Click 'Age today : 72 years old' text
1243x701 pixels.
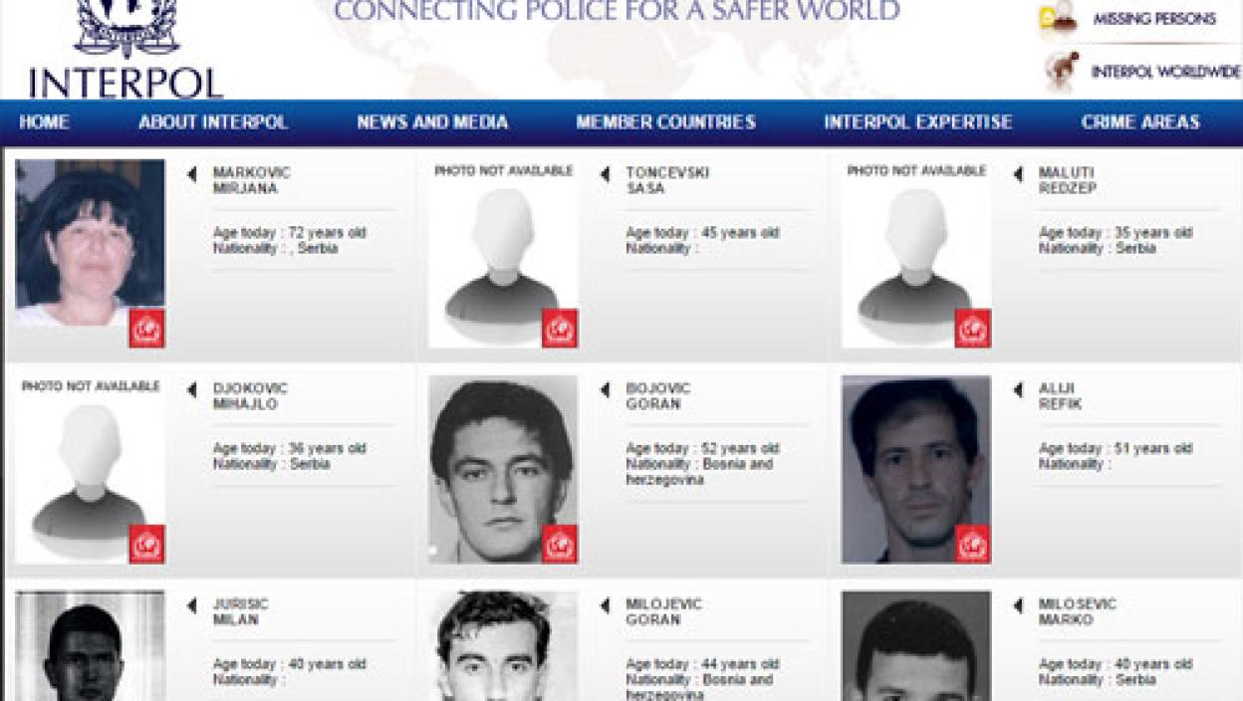pyautogui.click(x=290, y=233)
